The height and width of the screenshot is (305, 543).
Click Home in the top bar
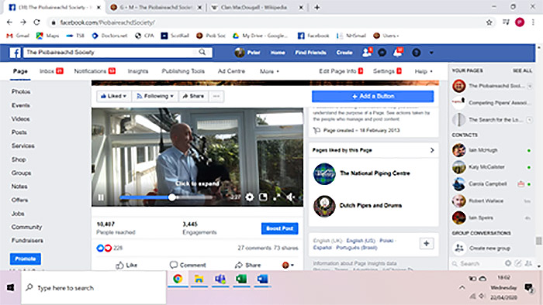[x=278, y=53]
